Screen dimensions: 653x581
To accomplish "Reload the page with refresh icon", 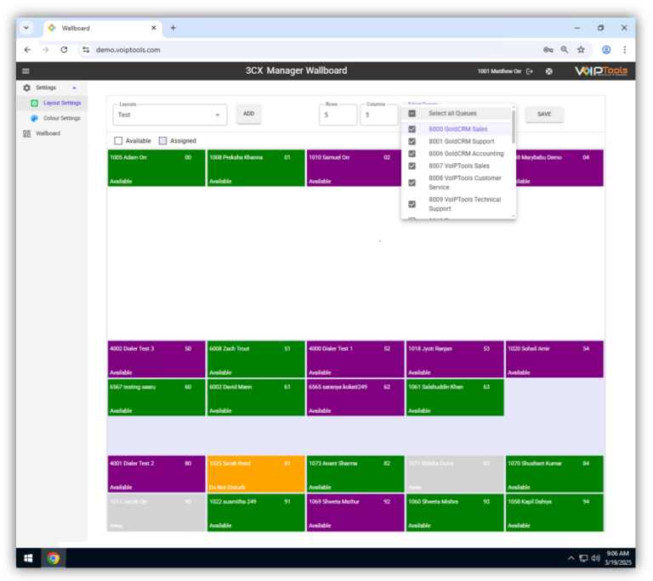I will pyautogui.click(x=64, y=49).
